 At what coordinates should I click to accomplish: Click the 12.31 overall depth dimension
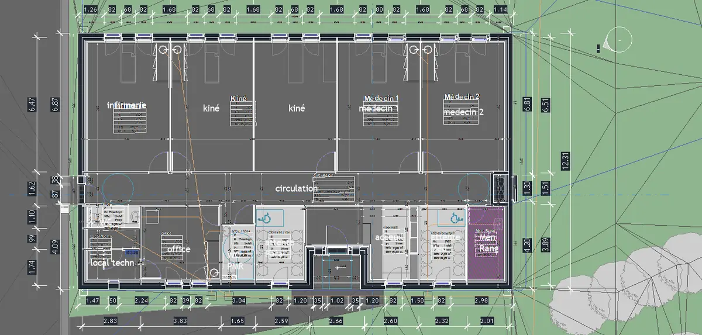[565, 158]
